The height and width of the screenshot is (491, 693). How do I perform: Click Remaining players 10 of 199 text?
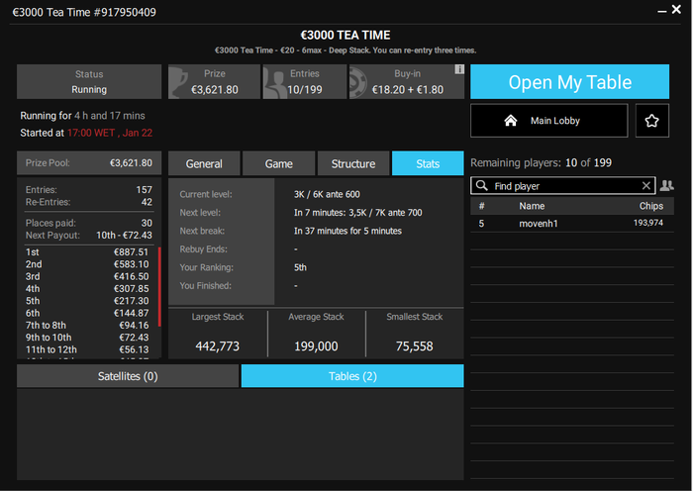coord(541,162)
